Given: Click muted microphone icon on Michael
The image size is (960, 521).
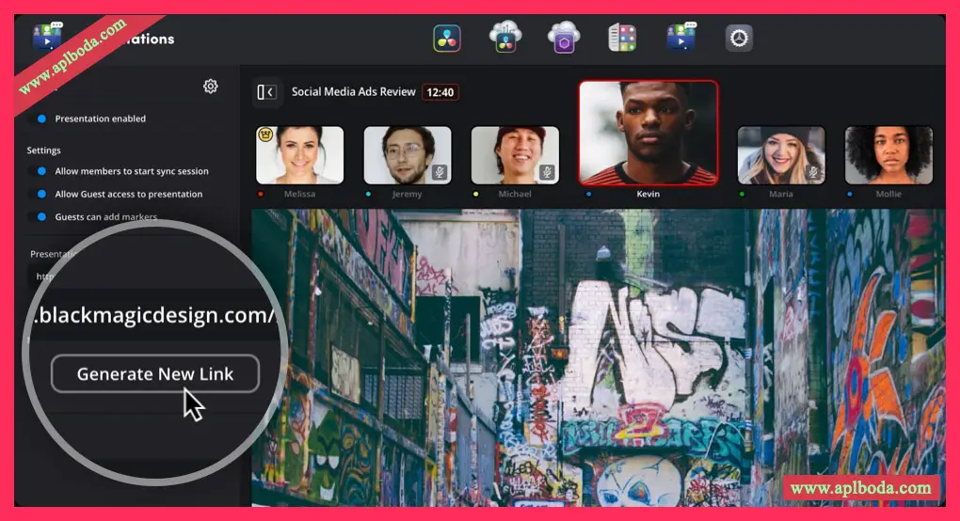Looking at the screenshot, I should 548,172.
